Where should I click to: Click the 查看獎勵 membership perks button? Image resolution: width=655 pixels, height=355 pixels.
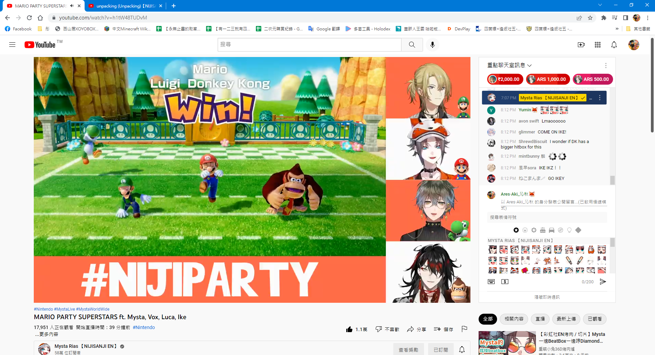408,350
